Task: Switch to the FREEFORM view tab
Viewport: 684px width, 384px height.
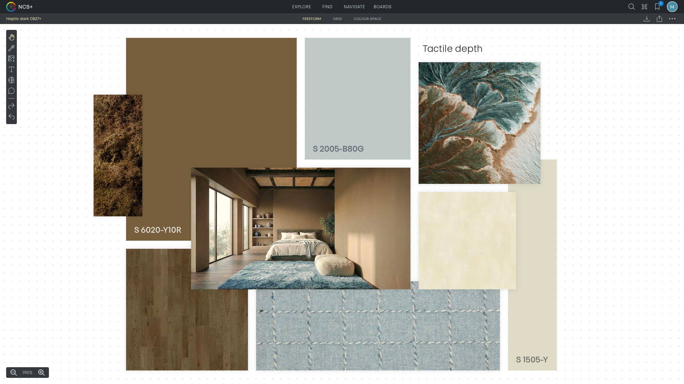Action: [312, 19]
